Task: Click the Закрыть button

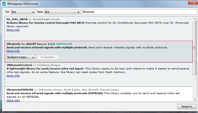Action: coord(187,106)
